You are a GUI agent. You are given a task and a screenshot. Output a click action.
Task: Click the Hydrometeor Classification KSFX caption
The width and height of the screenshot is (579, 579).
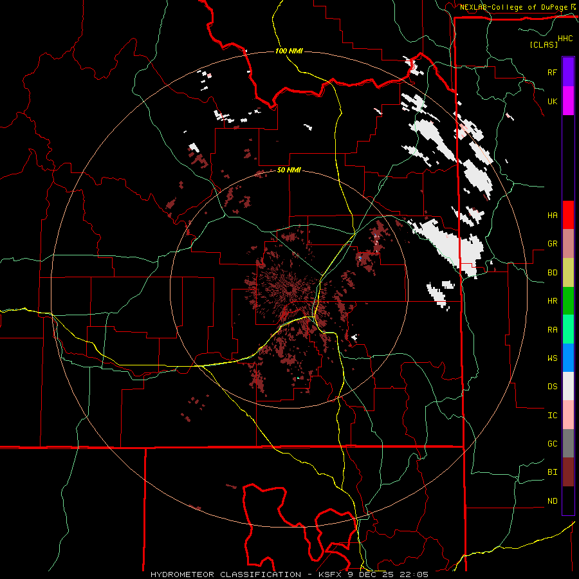point(289,574)
